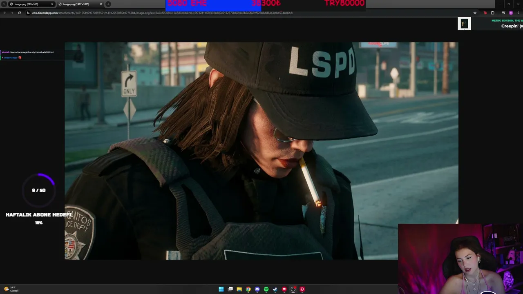Open the red browser extension icon
This screenshot has width=523, height=294.
[485, 13]
